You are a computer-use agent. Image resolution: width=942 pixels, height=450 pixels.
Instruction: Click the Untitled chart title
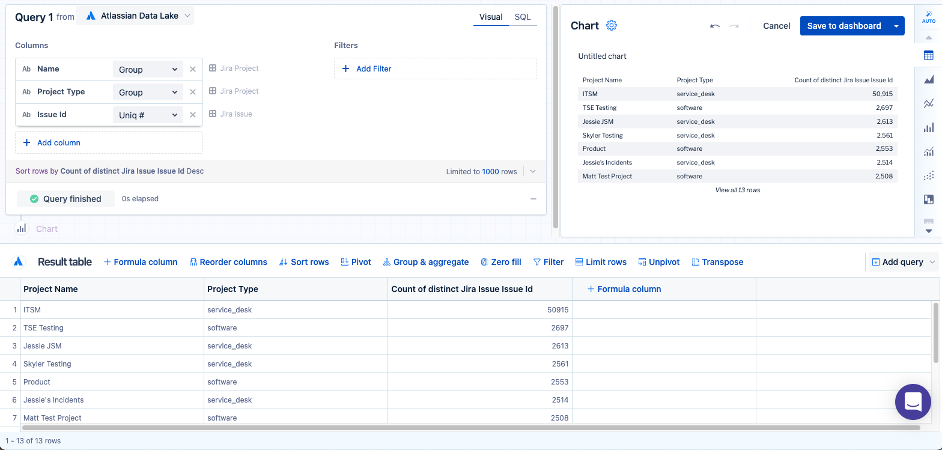click(602, 56)
